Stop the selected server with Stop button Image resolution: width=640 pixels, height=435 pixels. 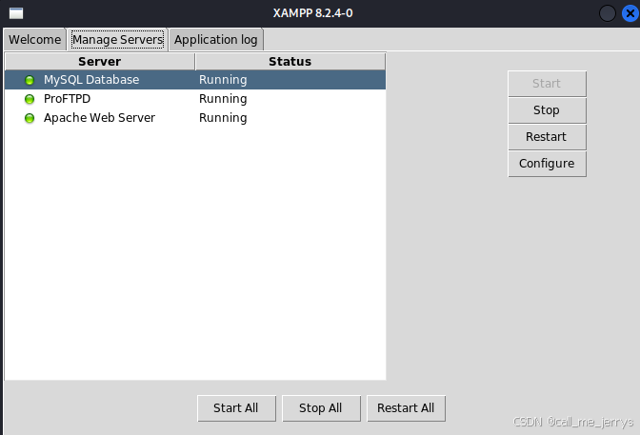coord(547,110)
